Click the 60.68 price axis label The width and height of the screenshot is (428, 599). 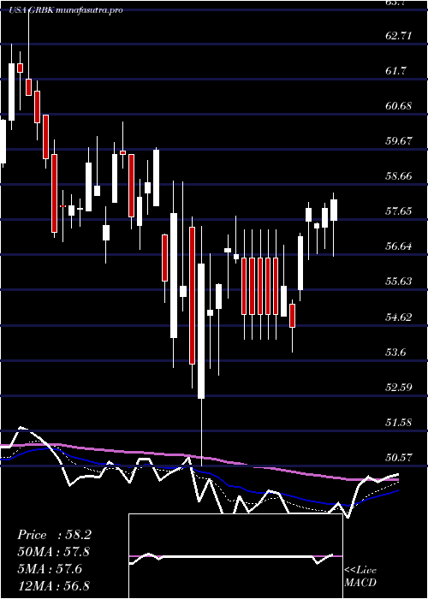[x=400, y=105]
